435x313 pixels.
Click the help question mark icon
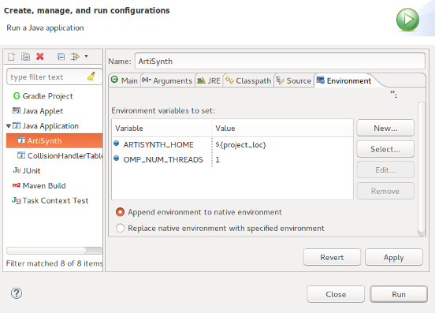click(17, 293)
